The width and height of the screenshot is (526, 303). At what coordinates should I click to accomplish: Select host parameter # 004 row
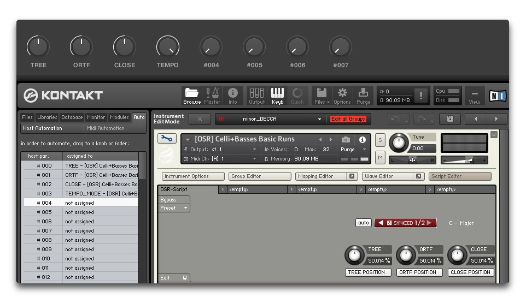pos(81,203)
